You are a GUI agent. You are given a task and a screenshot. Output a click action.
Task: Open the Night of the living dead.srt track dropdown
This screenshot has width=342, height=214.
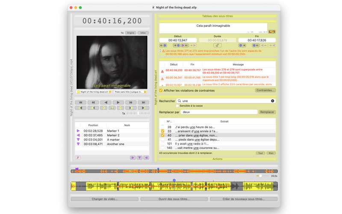point(94,92)
